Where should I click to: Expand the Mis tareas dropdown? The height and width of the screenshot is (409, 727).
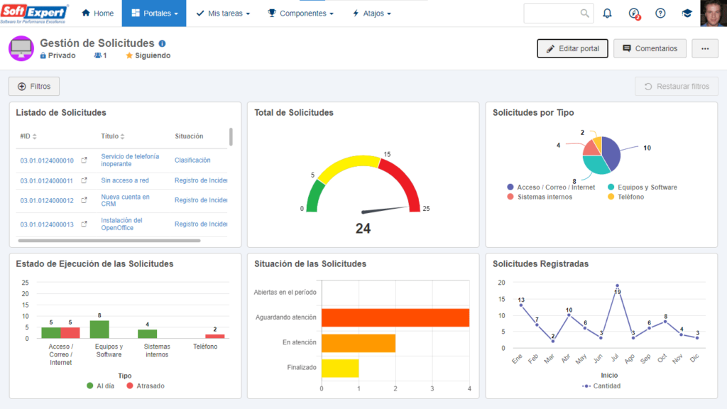(223, 13)
